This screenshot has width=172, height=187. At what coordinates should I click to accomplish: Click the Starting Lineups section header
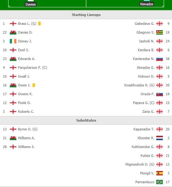tap(86, 15)
